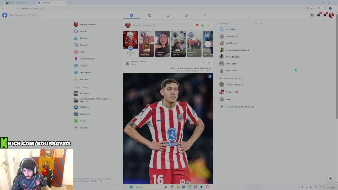Open the notifications bell
338x190 pixels.
(325, 15)
